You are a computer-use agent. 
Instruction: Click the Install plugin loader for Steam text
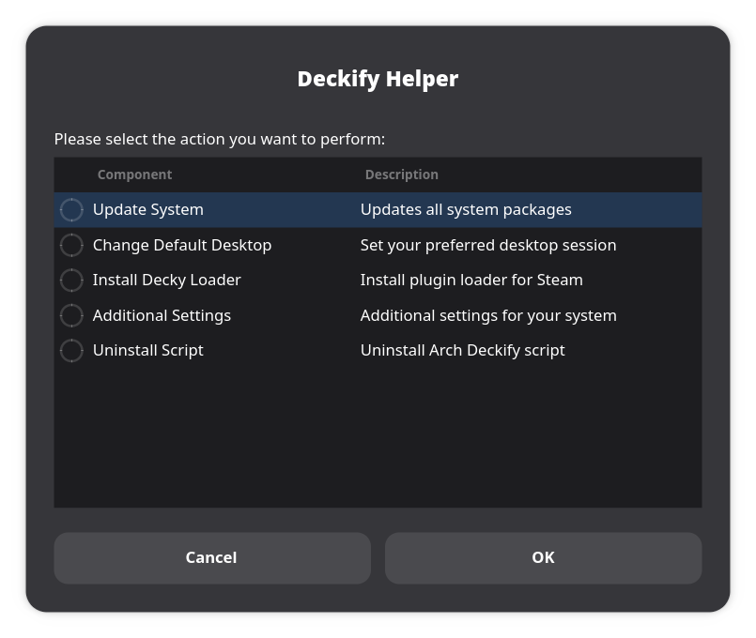click(x=471, y=280)
